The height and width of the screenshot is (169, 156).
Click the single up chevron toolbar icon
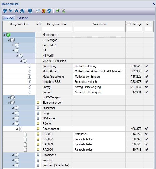tap(16, 11)
